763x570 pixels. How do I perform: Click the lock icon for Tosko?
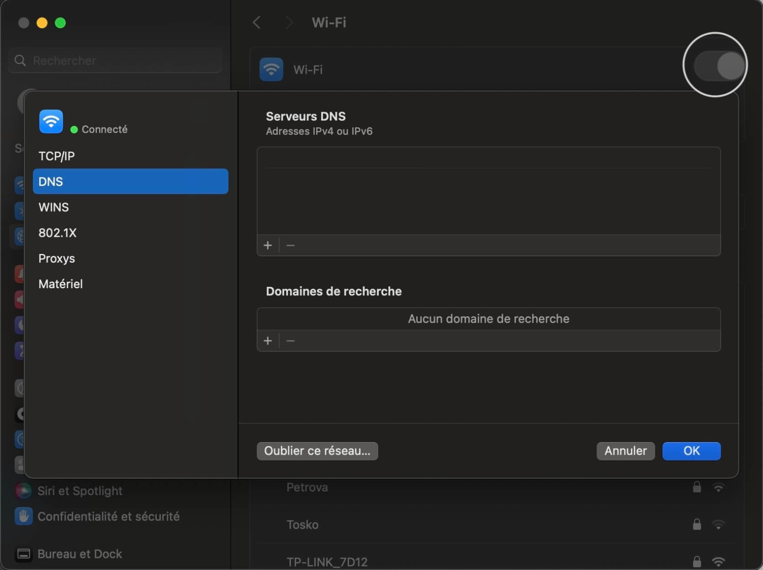pyautogui.click(x=697, y=524)
